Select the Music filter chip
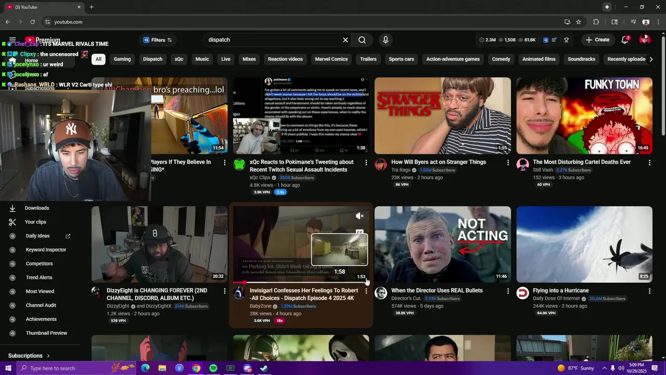Viewport: 666px width, 375px height. [202, 59]
